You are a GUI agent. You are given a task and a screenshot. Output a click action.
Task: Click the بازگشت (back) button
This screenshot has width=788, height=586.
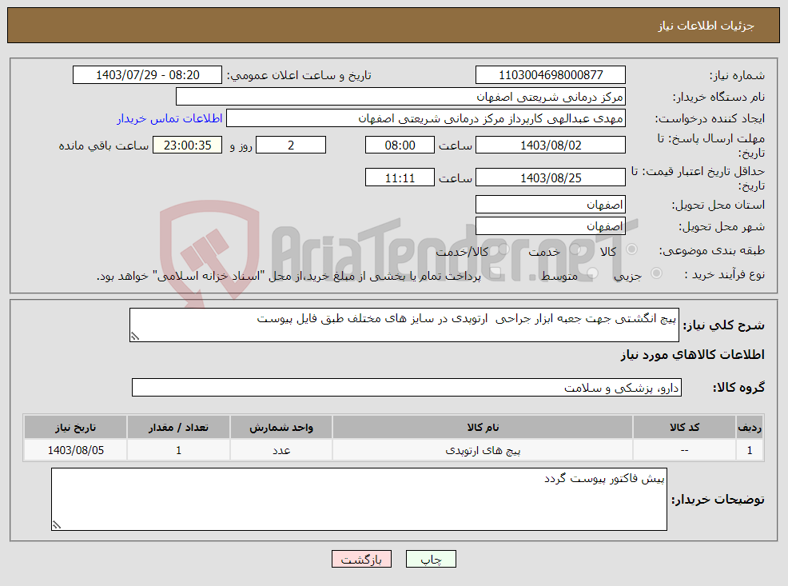361,559
